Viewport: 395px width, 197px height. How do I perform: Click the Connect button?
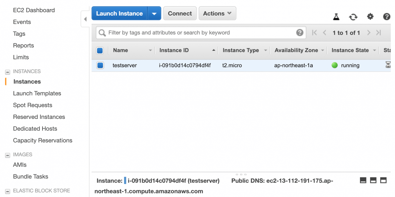tap(180, 13)
